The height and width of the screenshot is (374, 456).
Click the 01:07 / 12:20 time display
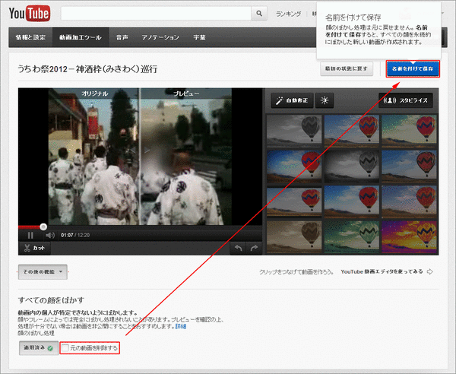tap(75, 235)
